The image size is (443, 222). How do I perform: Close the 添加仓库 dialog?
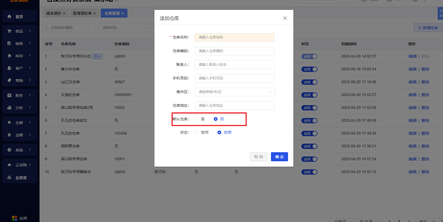285,18
